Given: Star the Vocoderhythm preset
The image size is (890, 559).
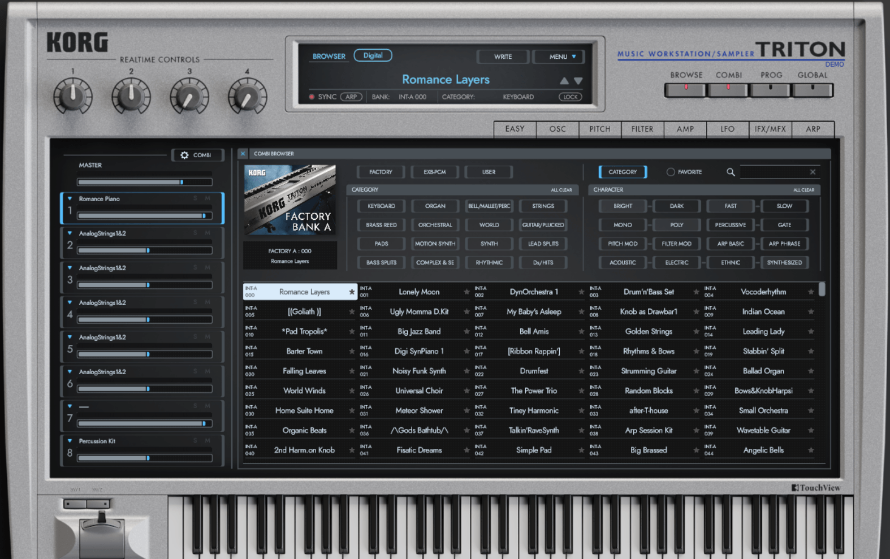Looking at the screenshot, I should click(x=811, y=292).
